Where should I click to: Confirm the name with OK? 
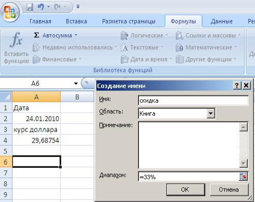point(186,190)
